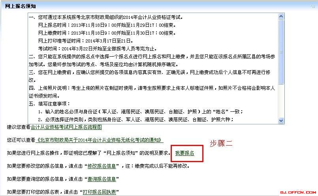Click the 查询报名信息 link
This screenshot has width=318, height=196.
point(102,179)
